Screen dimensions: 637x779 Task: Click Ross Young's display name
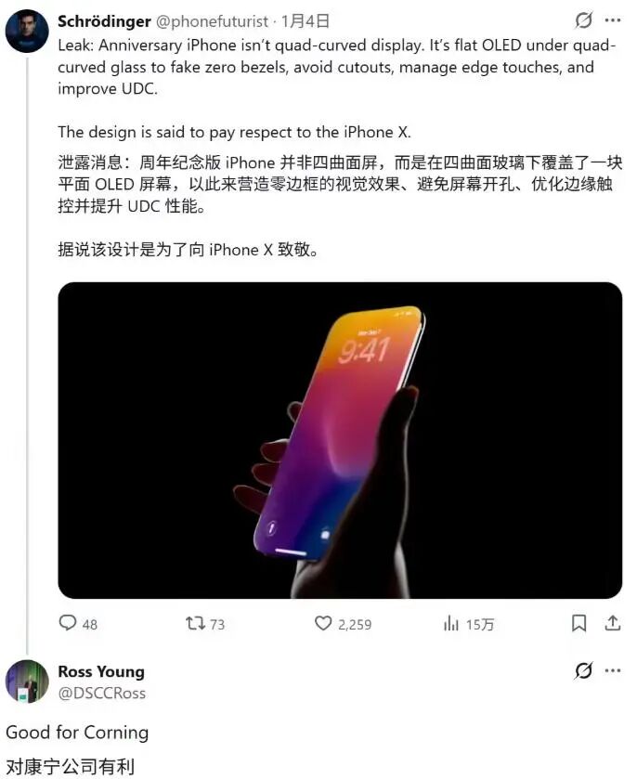click(x=101, y=671)
